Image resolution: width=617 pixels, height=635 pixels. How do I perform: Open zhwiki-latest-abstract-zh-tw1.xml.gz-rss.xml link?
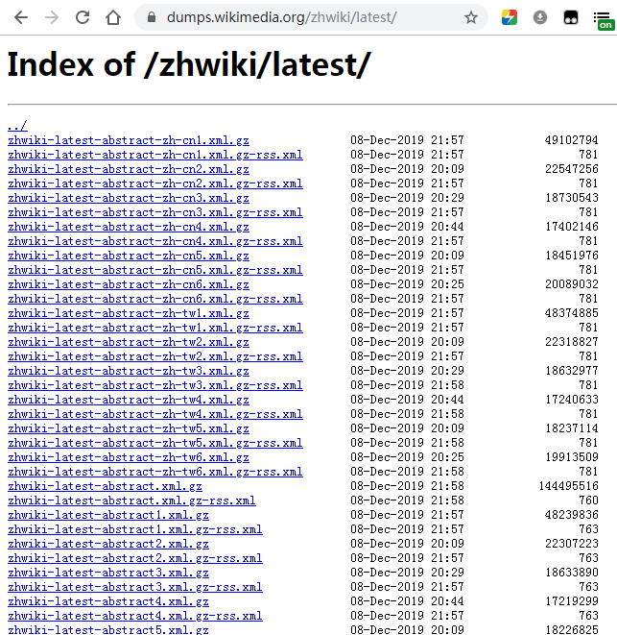coord(154,328)
